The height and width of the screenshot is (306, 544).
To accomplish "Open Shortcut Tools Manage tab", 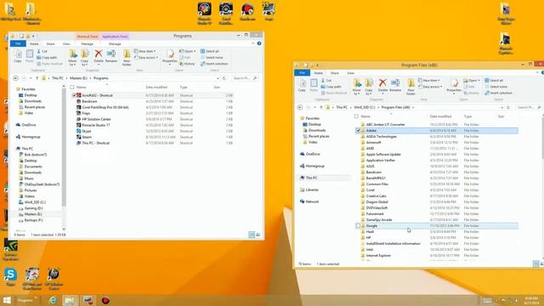I will pyautogui.click(x=88, y=44).
